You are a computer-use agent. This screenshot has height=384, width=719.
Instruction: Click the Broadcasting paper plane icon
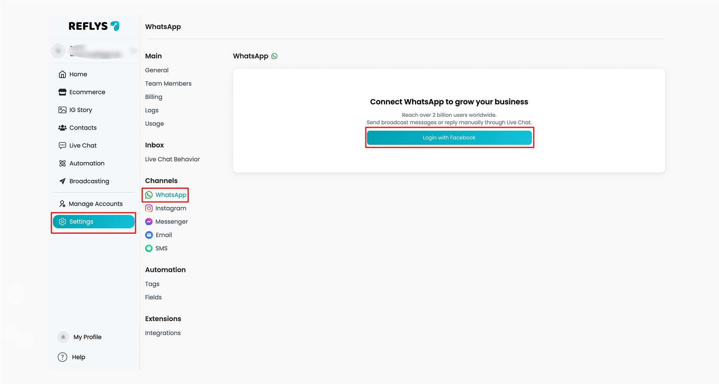click(x=63, y=181)
